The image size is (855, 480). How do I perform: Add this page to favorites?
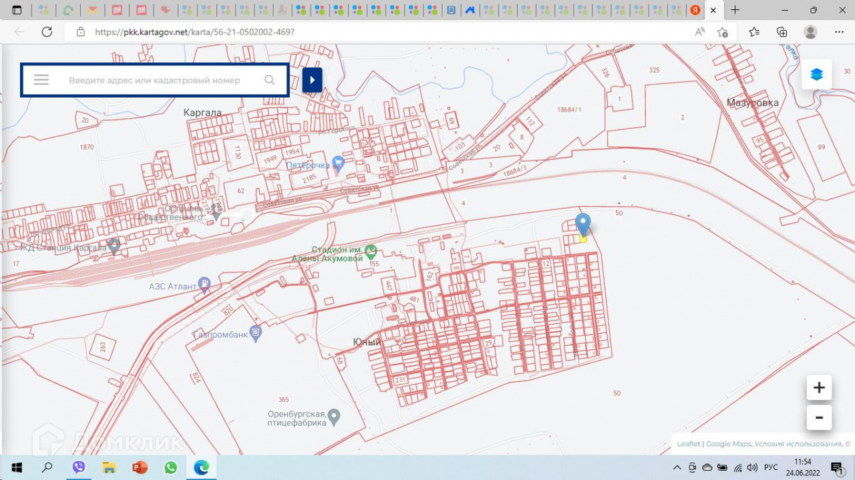pos(722,31)
